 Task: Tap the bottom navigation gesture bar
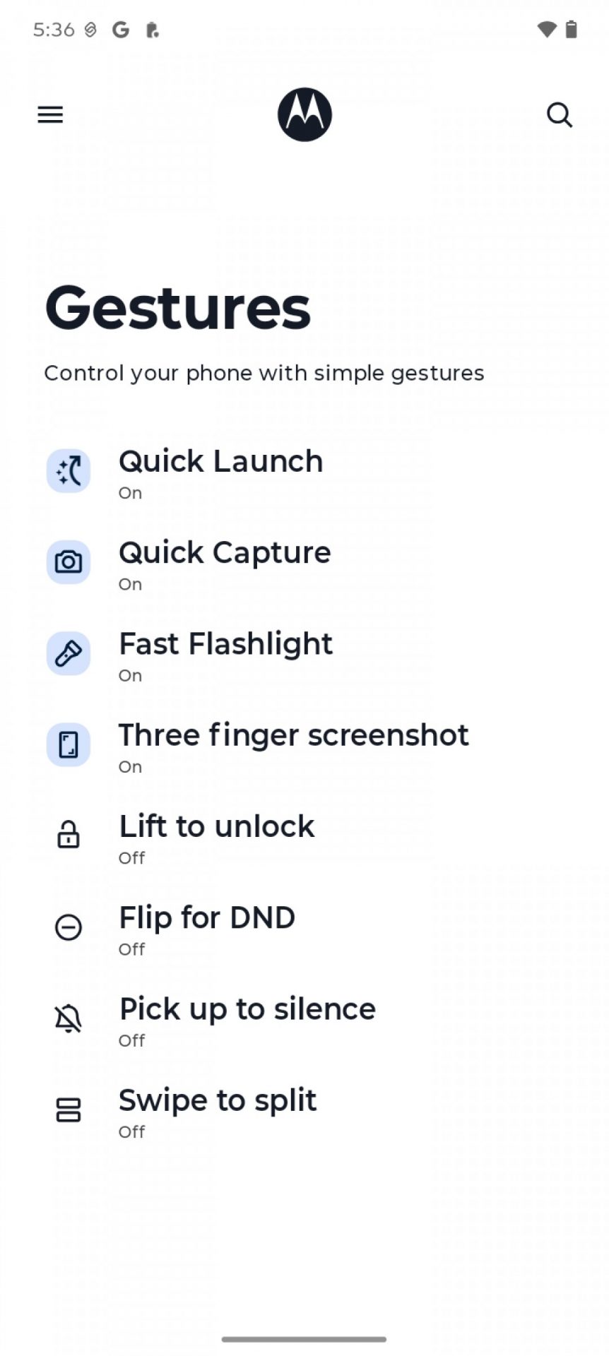point(304,1339)
